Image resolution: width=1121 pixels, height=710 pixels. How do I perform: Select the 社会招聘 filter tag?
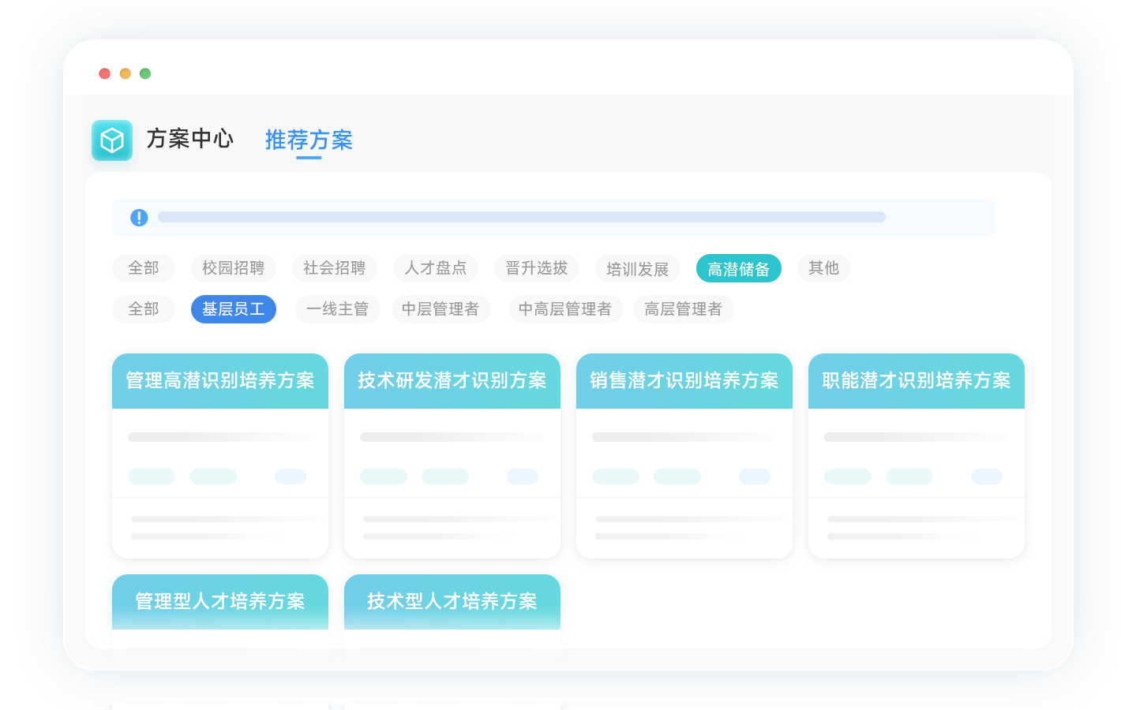click(x=334, y=268)
